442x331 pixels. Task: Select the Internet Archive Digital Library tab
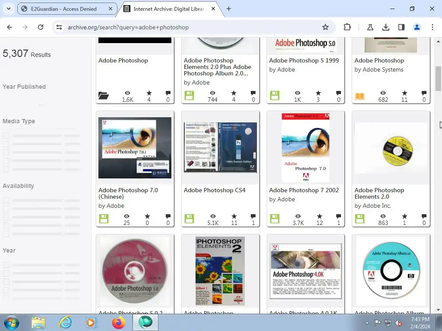point(169,9)
